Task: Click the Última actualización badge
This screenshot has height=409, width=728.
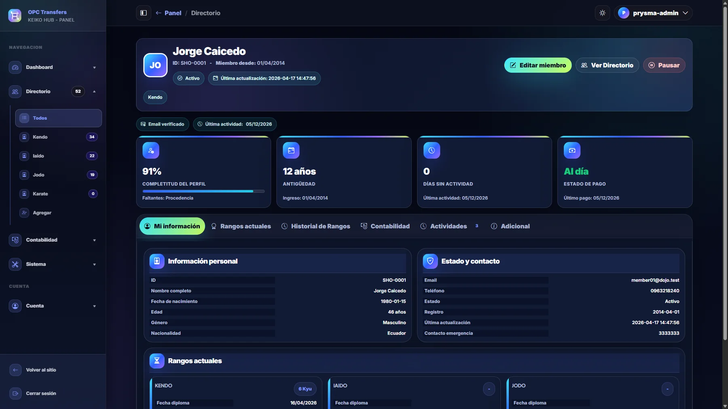Action: (264, 78)
